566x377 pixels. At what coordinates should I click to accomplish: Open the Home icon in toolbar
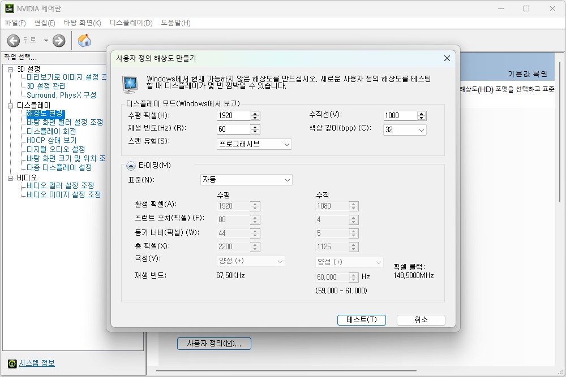click(84, 40)
